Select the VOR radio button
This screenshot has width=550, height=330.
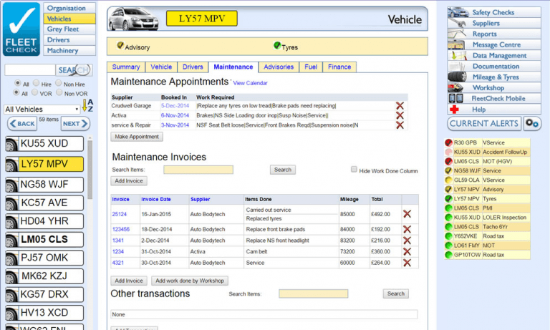coord(34,92)
